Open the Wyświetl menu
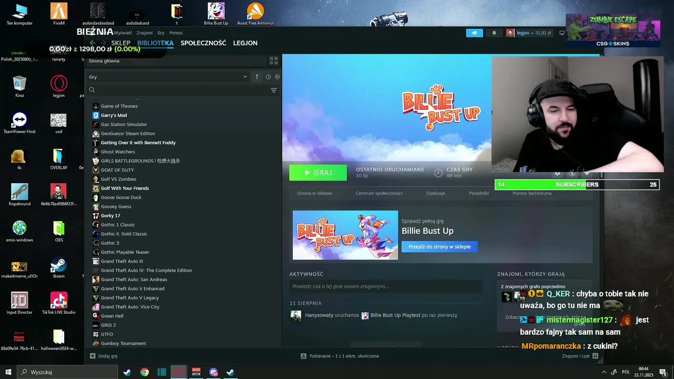The height and width of the screenshot is (379, 674). 123,33
